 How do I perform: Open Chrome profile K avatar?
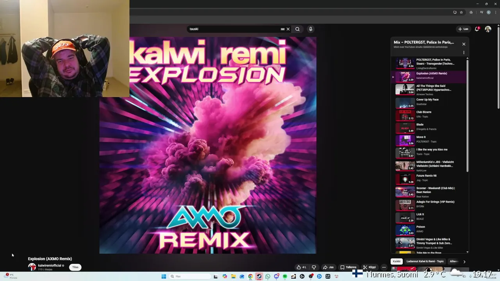(x=488, y=12)
